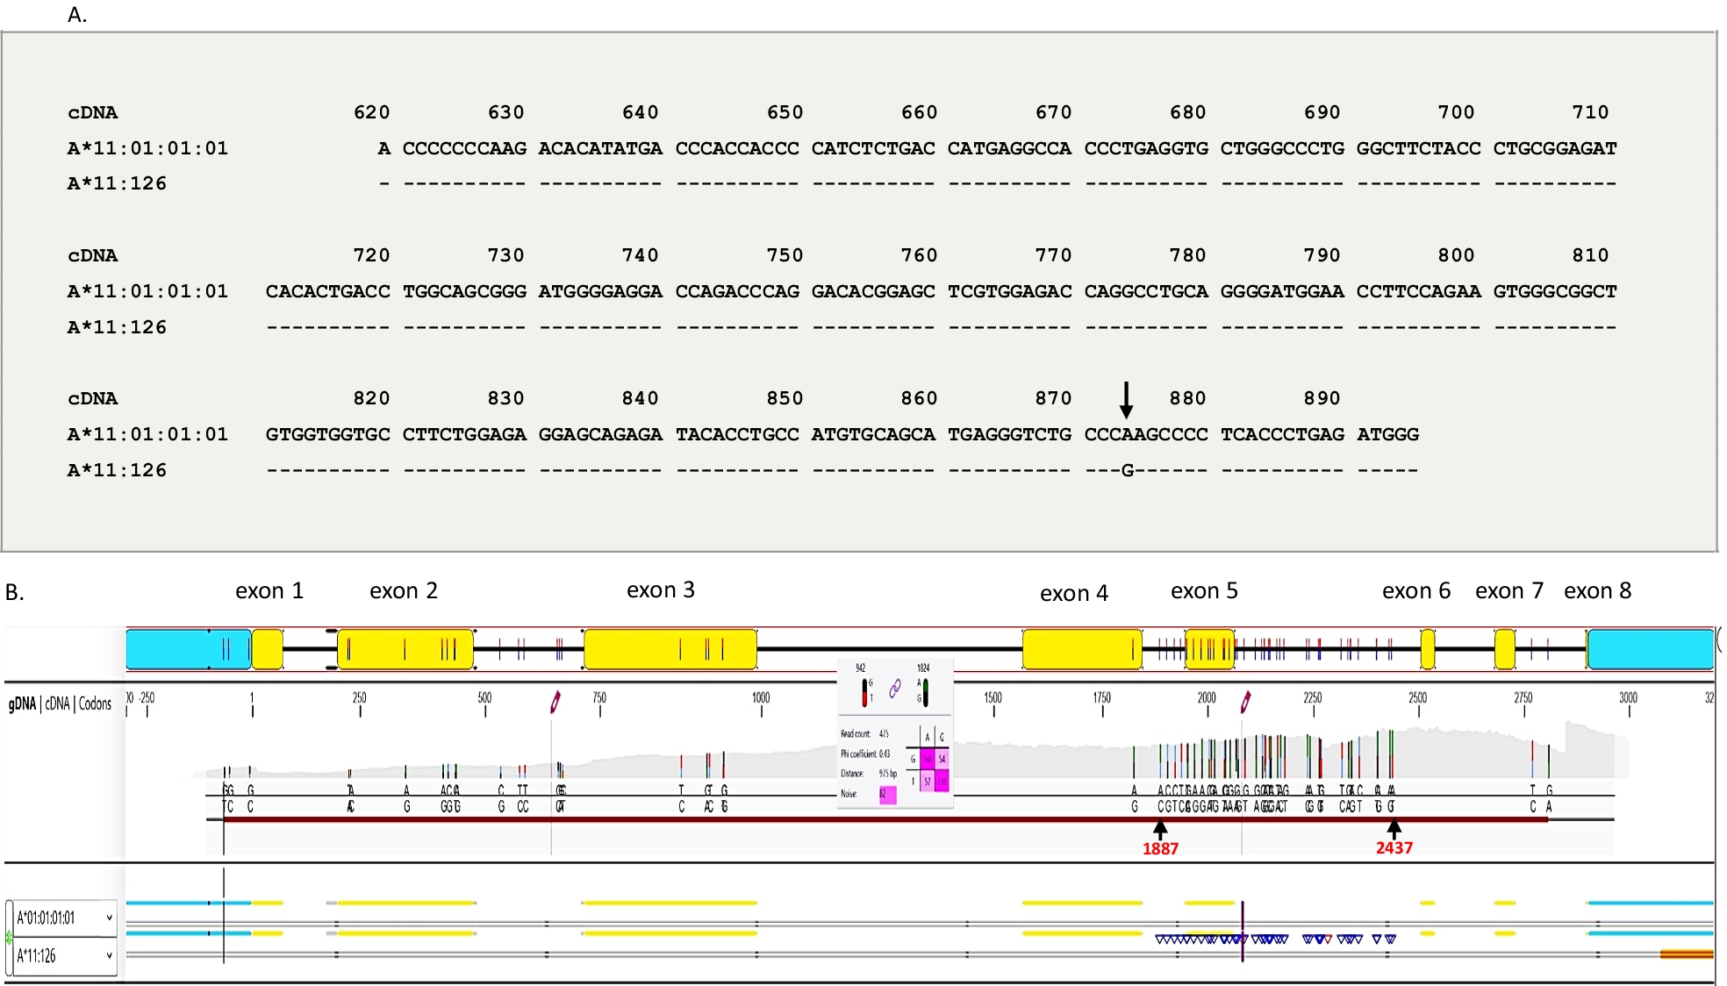Click the purple chain link icon in popup
1727x986 pixels.
point(895,689)
